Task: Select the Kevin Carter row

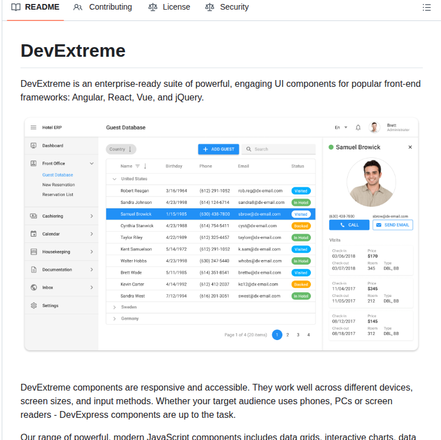Action: coord(211,284)
